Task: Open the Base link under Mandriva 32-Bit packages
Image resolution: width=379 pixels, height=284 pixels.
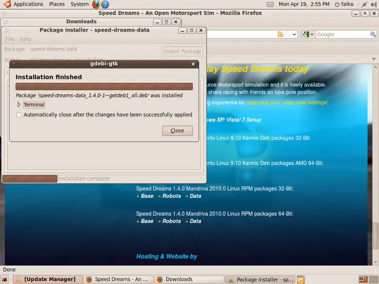Action: [147, 196]
